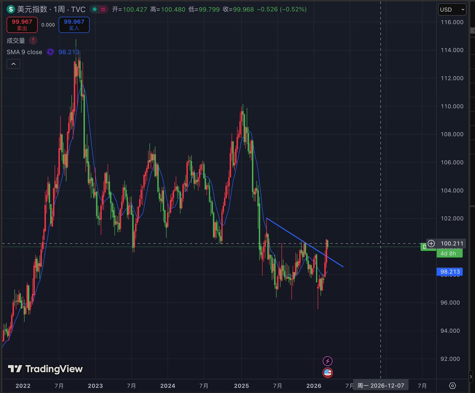Click the −0.526 (−0.52%) change value
The height and width of the screenshot is (393, 475).
pos(282,9)
